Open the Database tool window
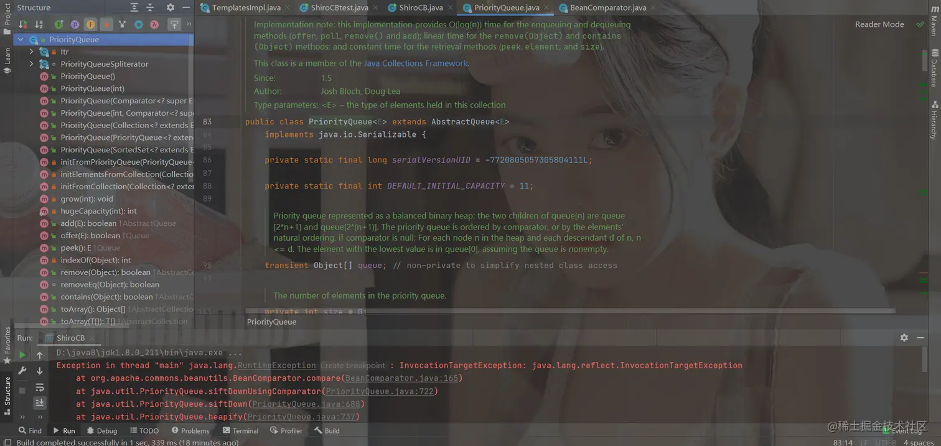The image size is (941, 446). tap(934, 68)
